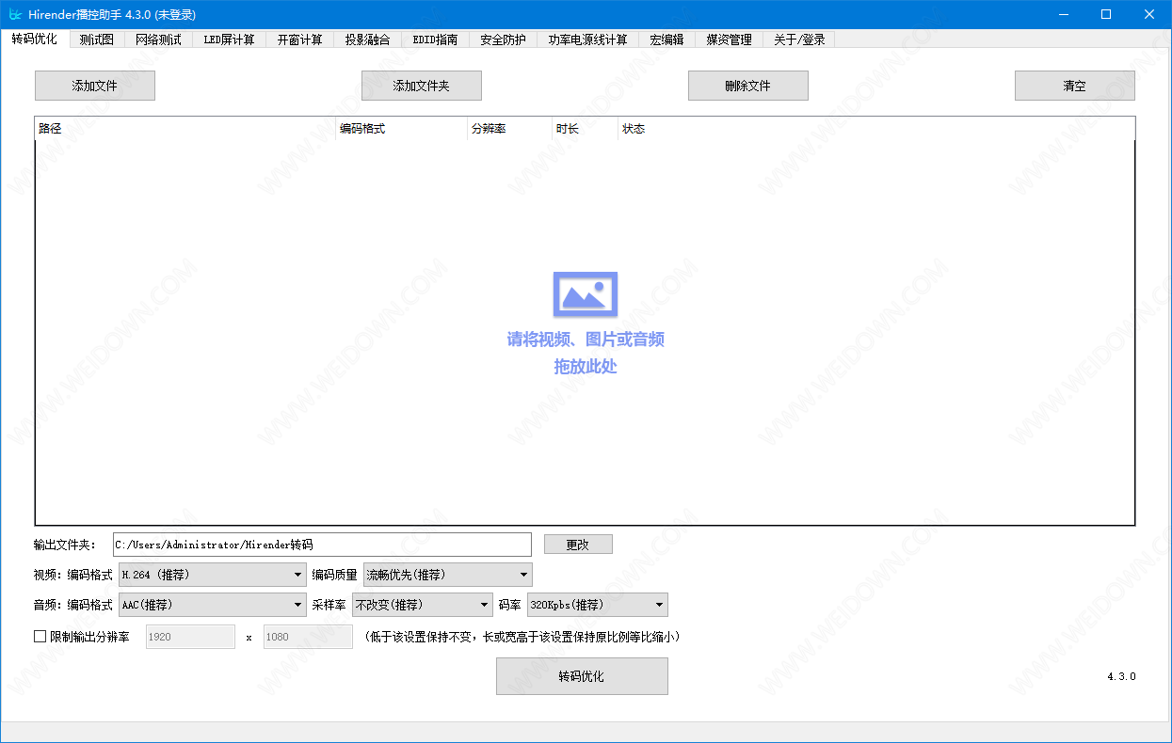Image resolution: width=1172 pixels, height=743 pixels.
Task: Open the 功率电源线计算 tab
Action: tap(588, 40)
